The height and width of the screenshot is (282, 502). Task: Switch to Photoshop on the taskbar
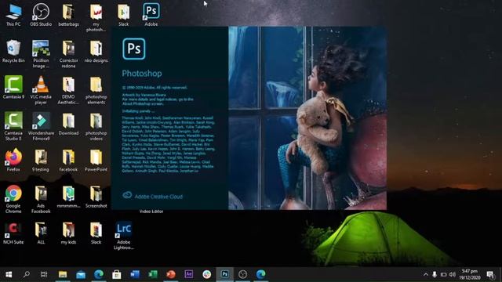225,274
